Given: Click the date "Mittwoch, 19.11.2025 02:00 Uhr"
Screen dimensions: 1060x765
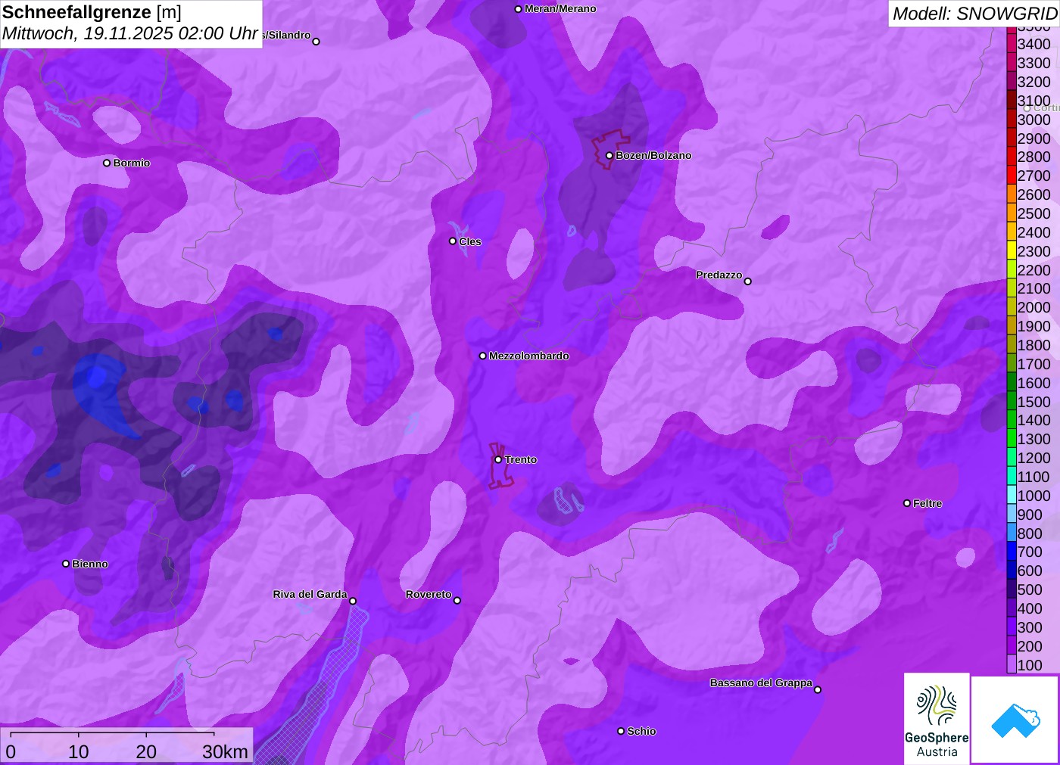Looking at the screenshot, I should [x=130, y=33].
